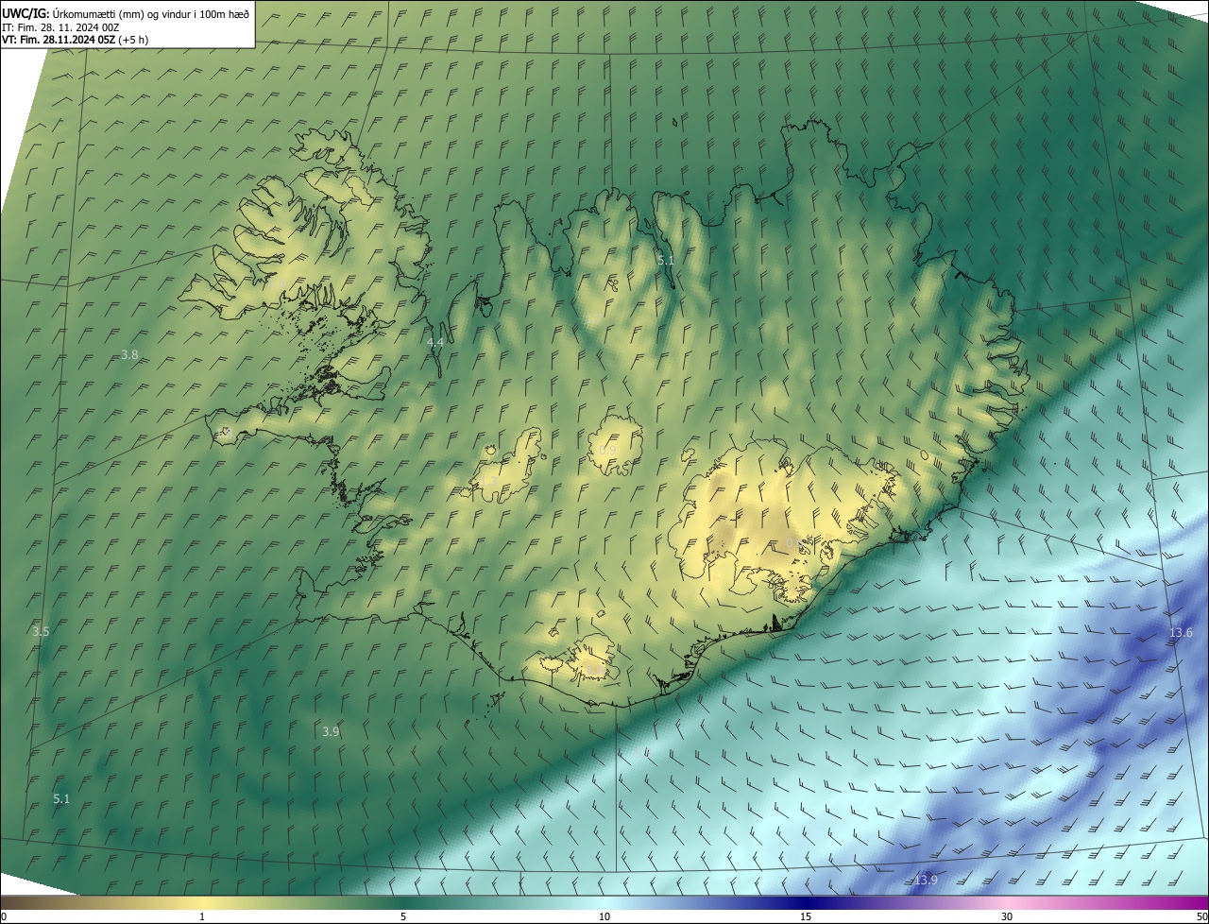Click the 13.6 value label on the map
Image resolution: width=1209 pixels, height=924 pixels.
click(x=1182, y=632)
